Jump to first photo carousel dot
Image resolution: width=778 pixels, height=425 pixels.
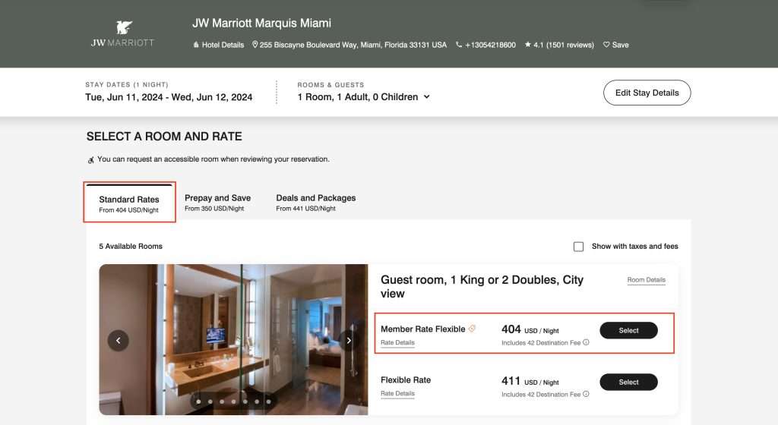pos(198,401)
